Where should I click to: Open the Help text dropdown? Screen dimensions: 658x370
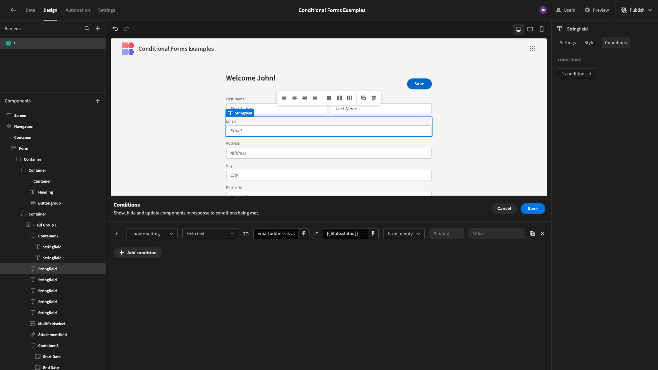click(210, 234)
